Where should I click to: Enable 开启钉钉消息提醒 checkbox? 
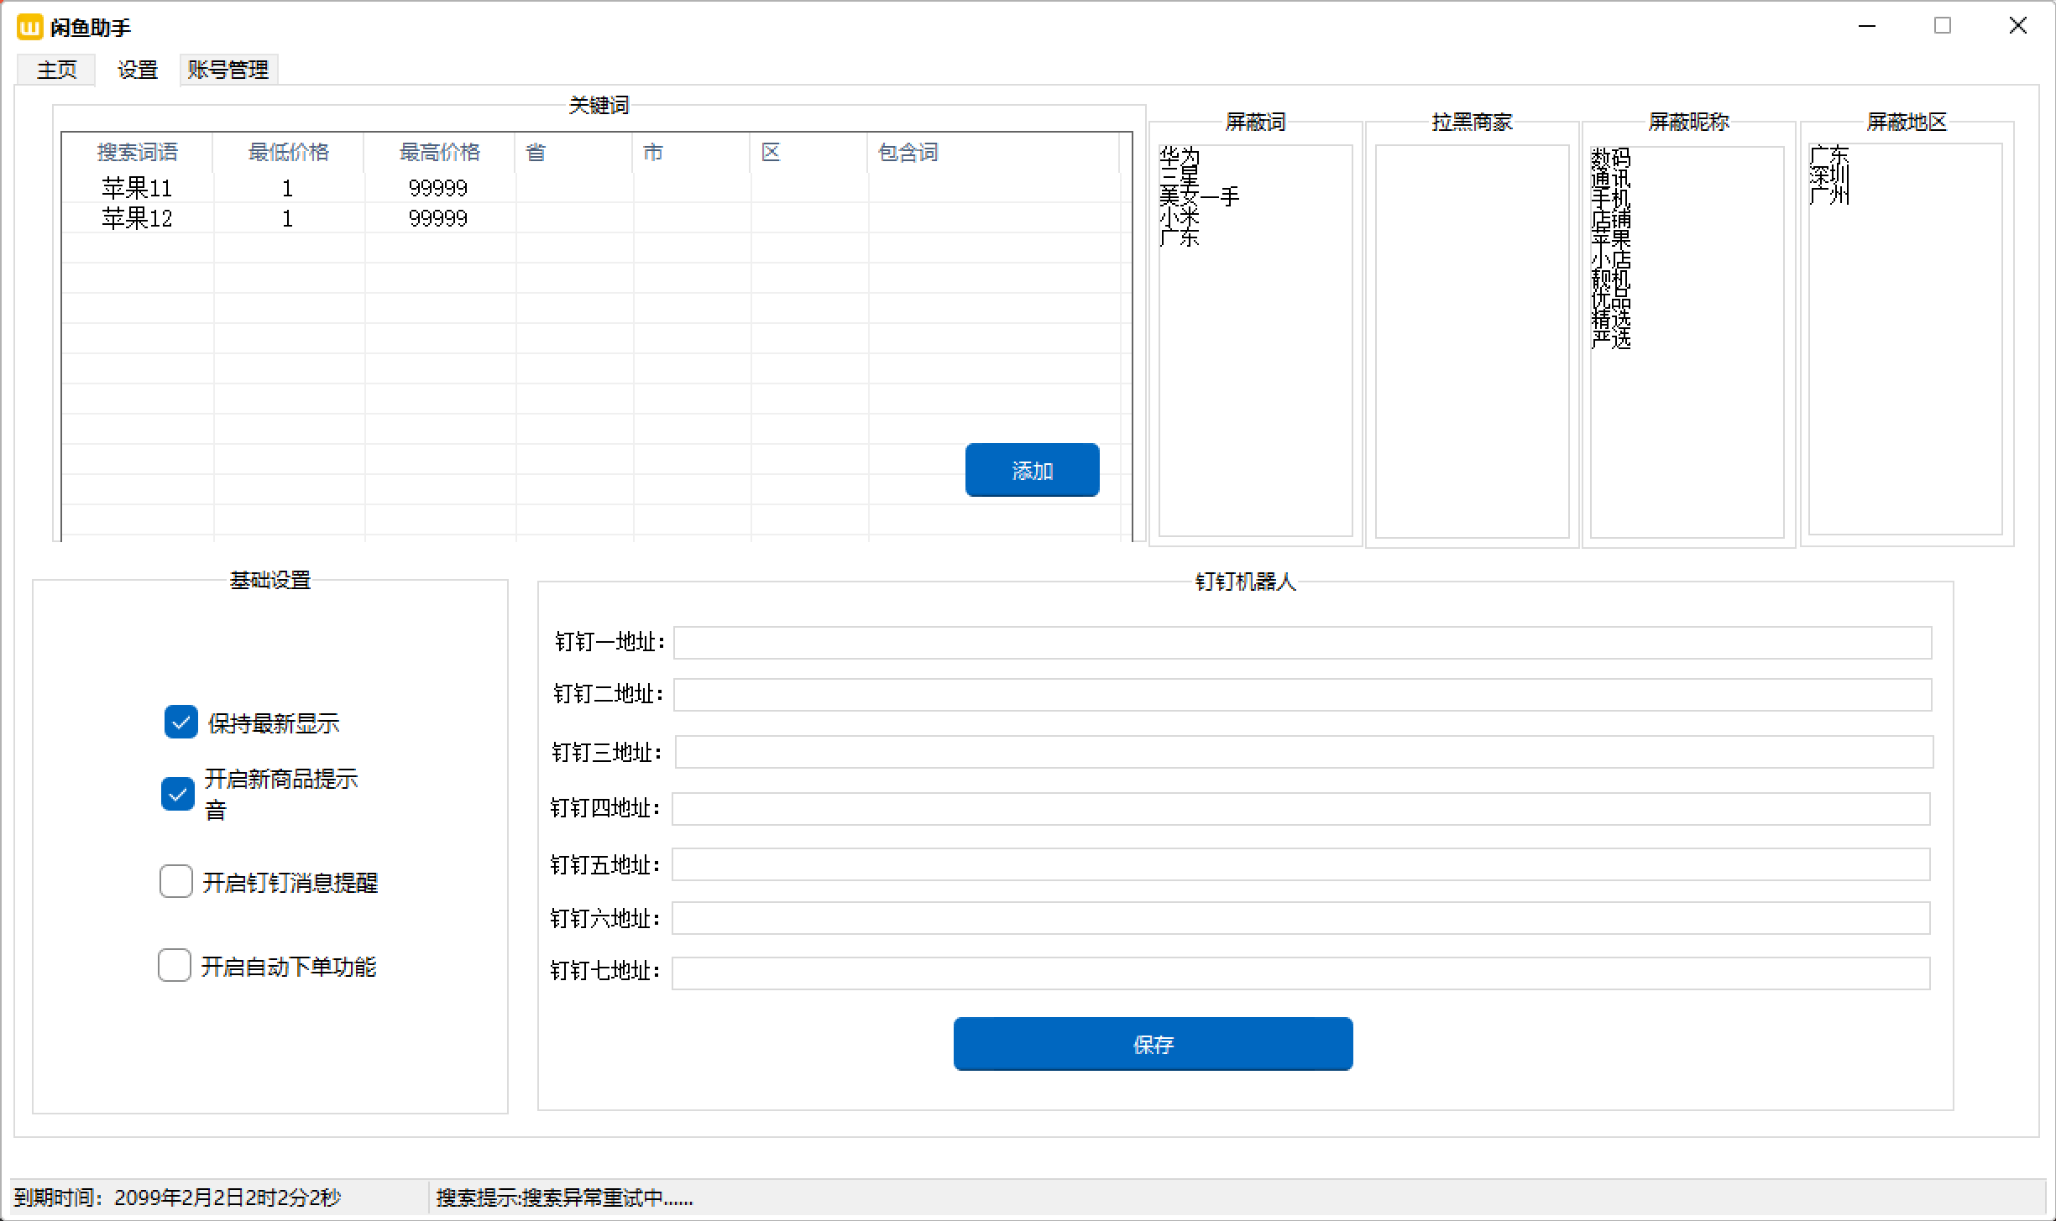[176, 882]
